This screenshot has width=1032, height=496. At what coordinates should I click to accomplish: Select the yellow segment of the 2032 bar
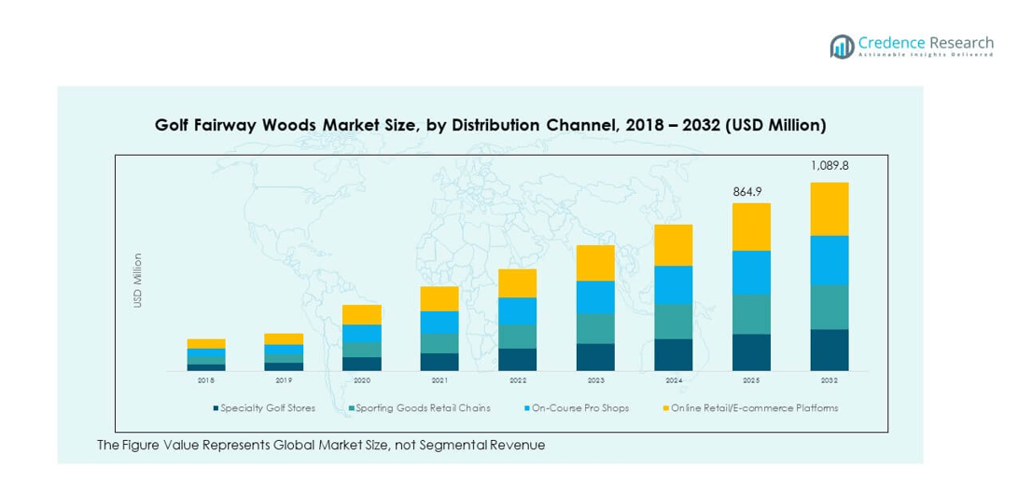[x=829, y=209]
